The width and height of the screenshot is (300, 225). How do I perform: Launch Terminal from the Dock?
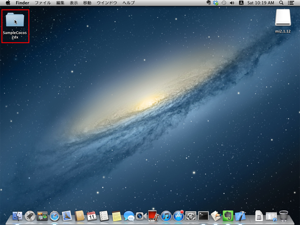click(x=203, y=216)
